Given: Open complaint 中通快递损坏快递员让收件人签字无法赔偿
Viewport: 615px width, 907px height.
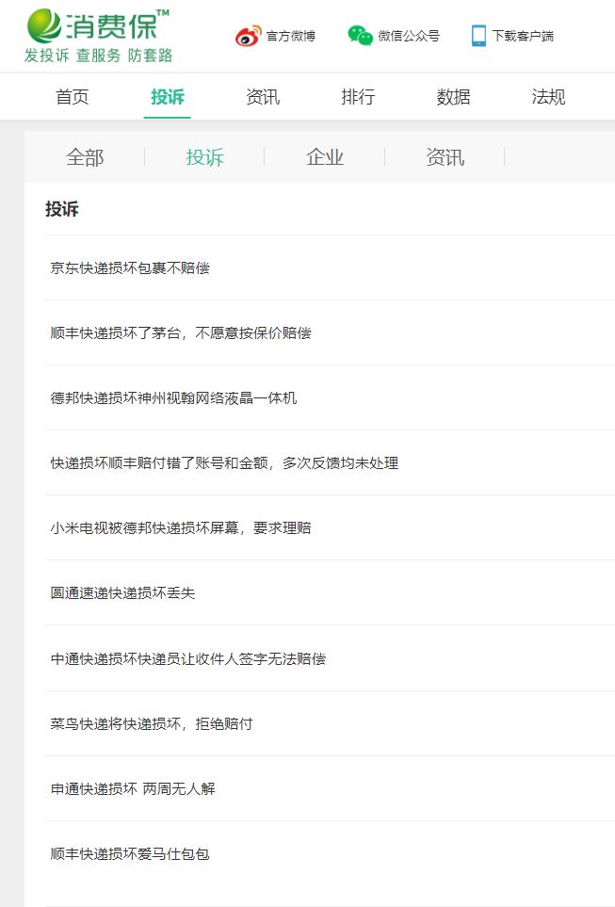Looking at the screenshot, I should [x=188, y=659].
